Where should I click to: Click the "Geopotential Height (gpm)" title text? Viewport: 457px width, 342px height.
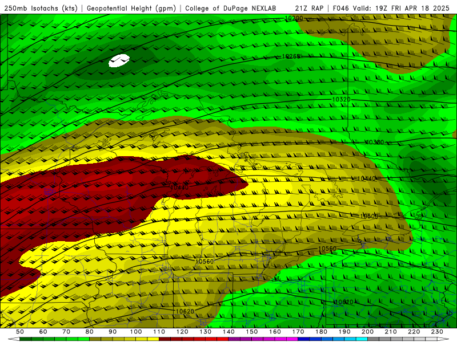click(131, 8)
